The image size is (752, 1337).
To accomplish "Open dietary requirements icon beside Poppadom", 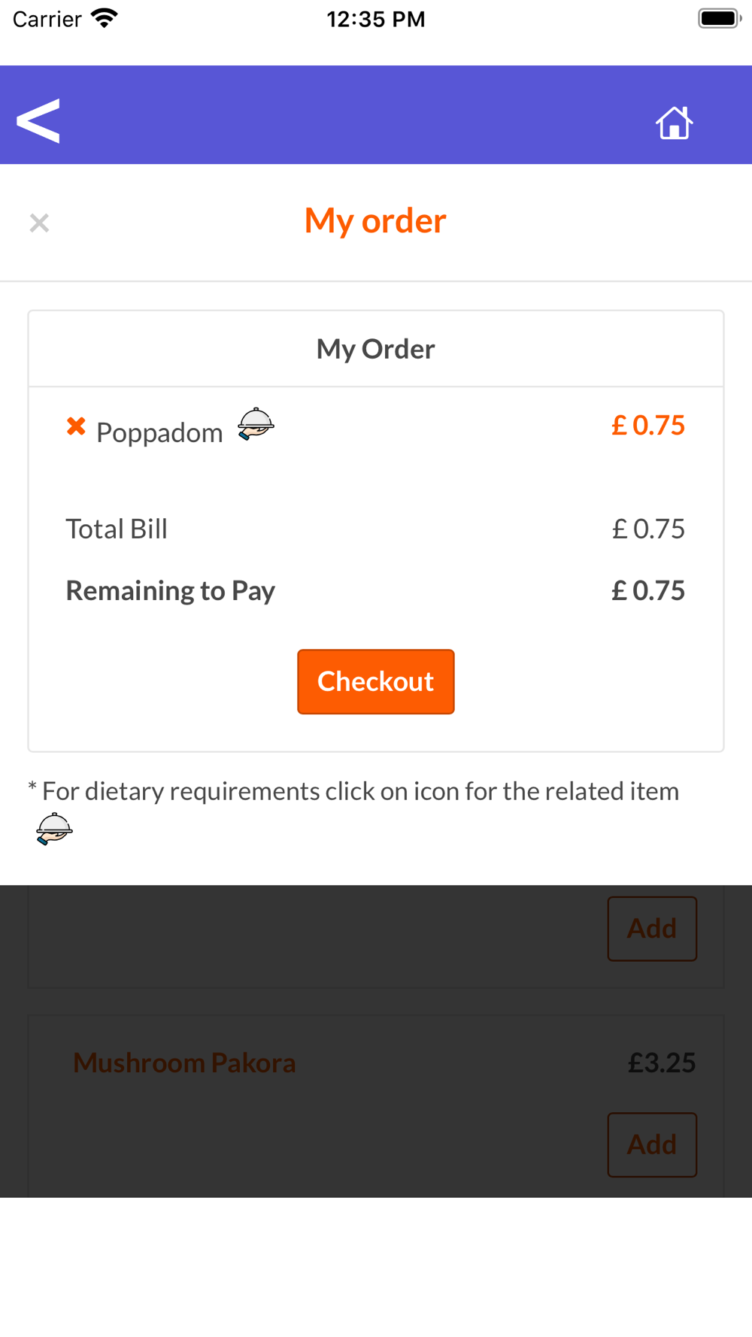I will [x=256, y=424].
